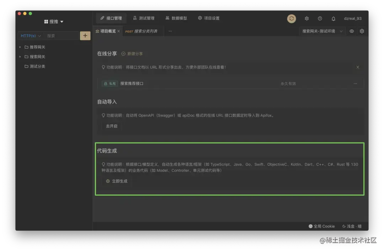Click the plus add button in sidebar

pyautogui.click(x=85, y=36)
